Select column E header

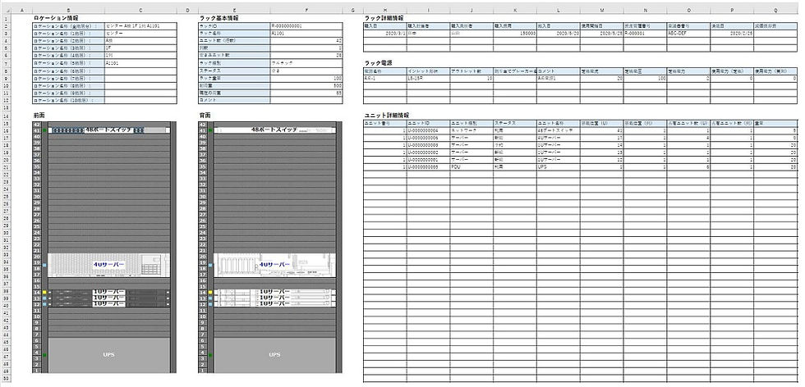click(234, 10)
